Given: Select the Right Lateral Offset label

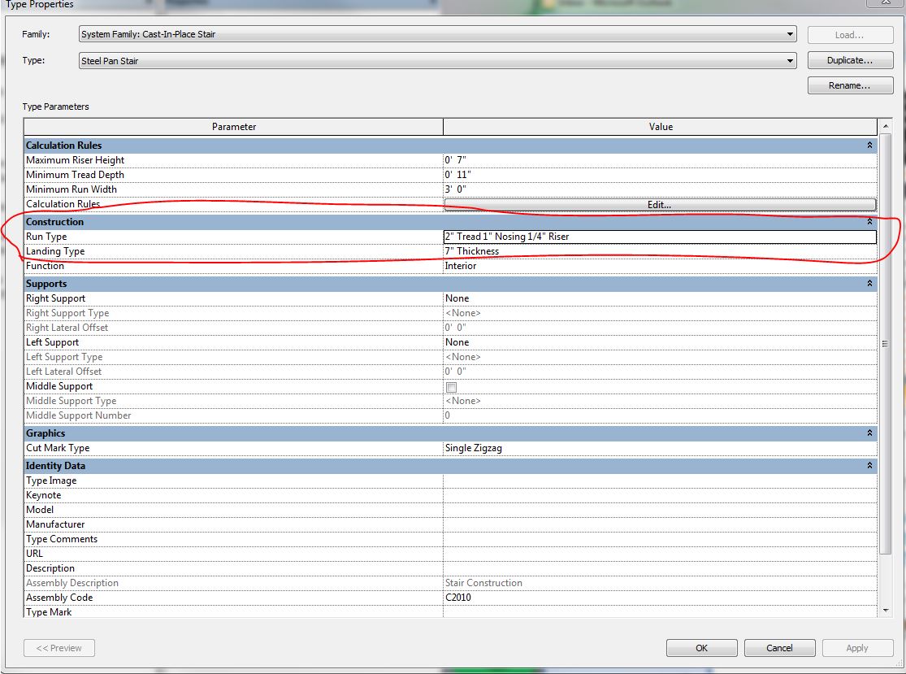Looking at the screenshot, I should tap(67, 327).
